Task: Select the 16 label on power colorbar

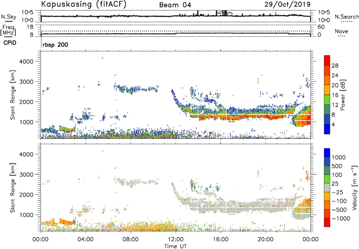Action: (335, 95)
